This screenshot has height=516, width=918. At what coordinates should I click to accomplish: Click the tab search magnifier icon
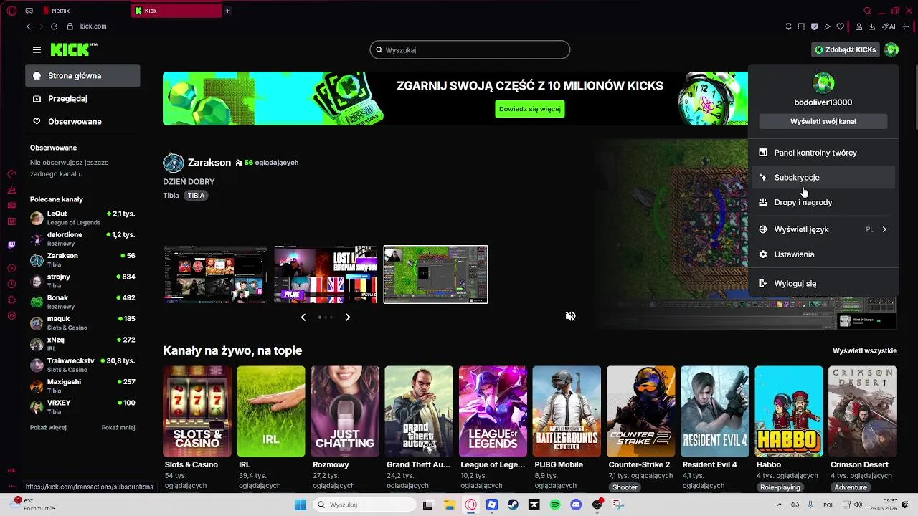click(x=867, y=11)
